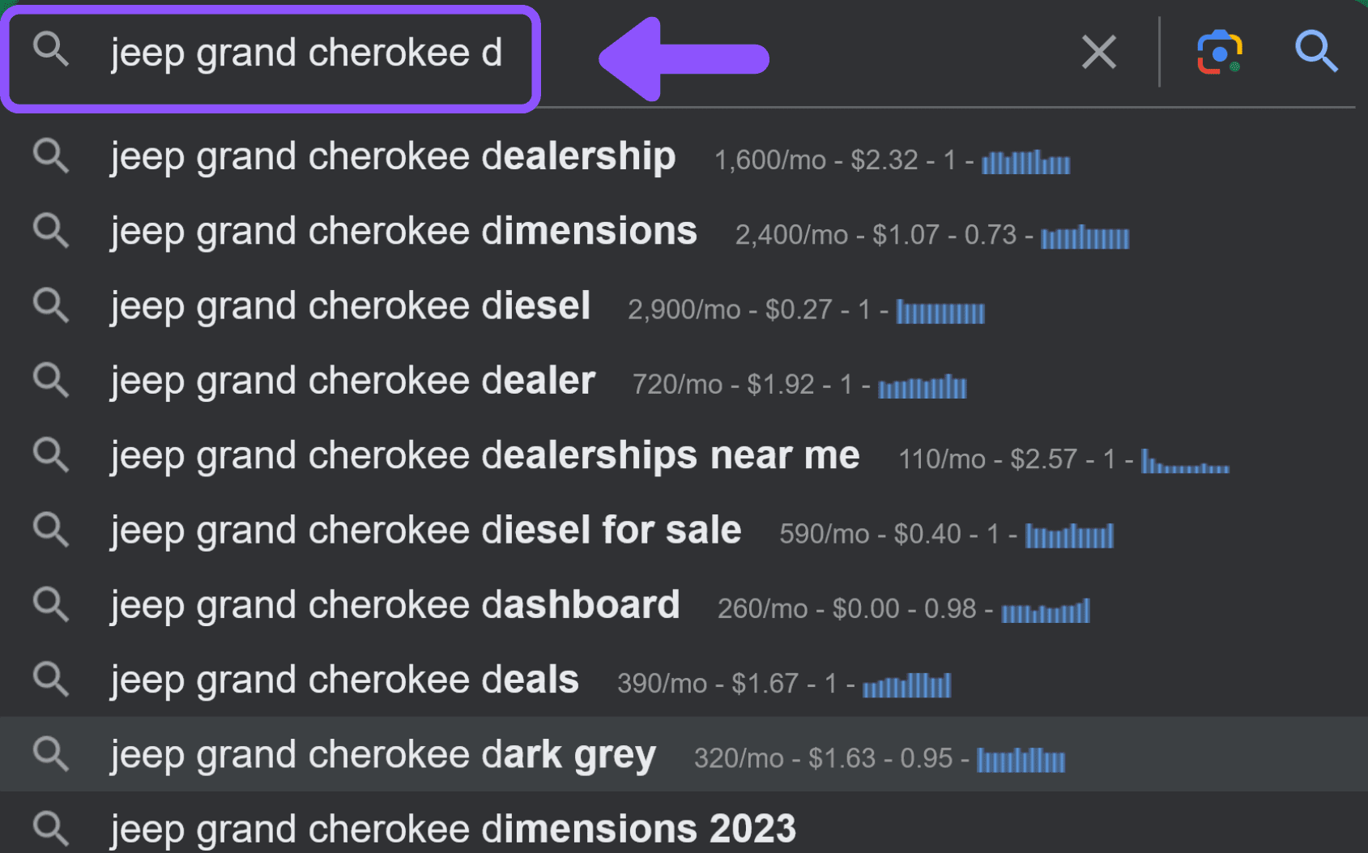Click the trend chart next to diesel volume
Viewport: 1368px width, 853px height.
point(940,312)
